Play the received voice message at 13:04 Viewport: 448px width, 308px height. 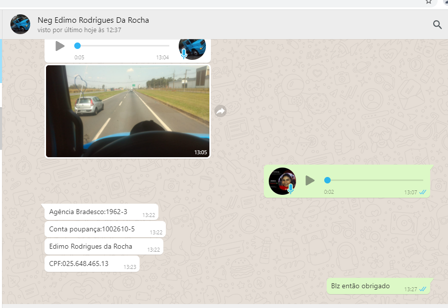click(60, 46)
